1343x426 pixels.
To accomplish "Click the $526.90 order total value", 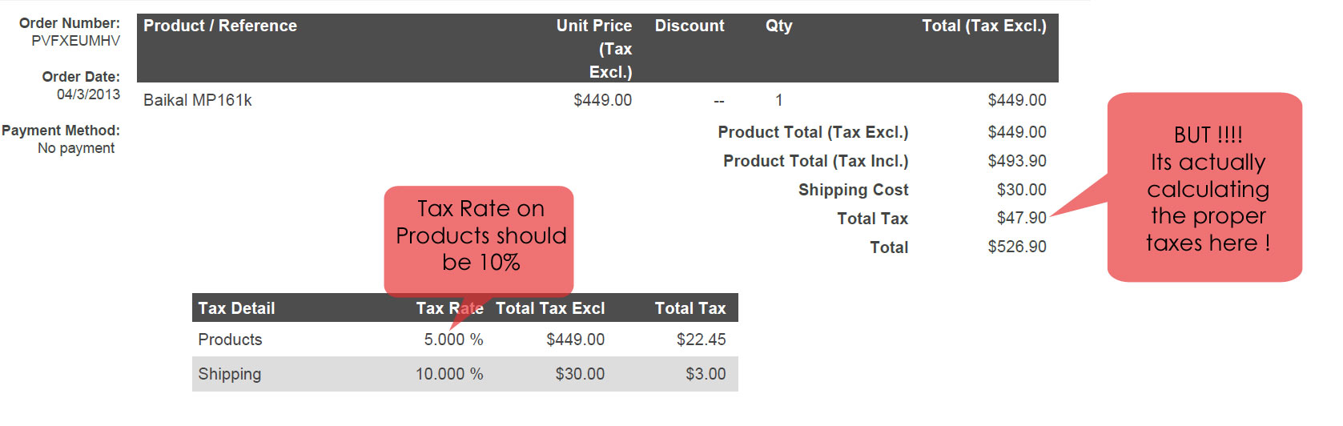I will coord(1016,247).
